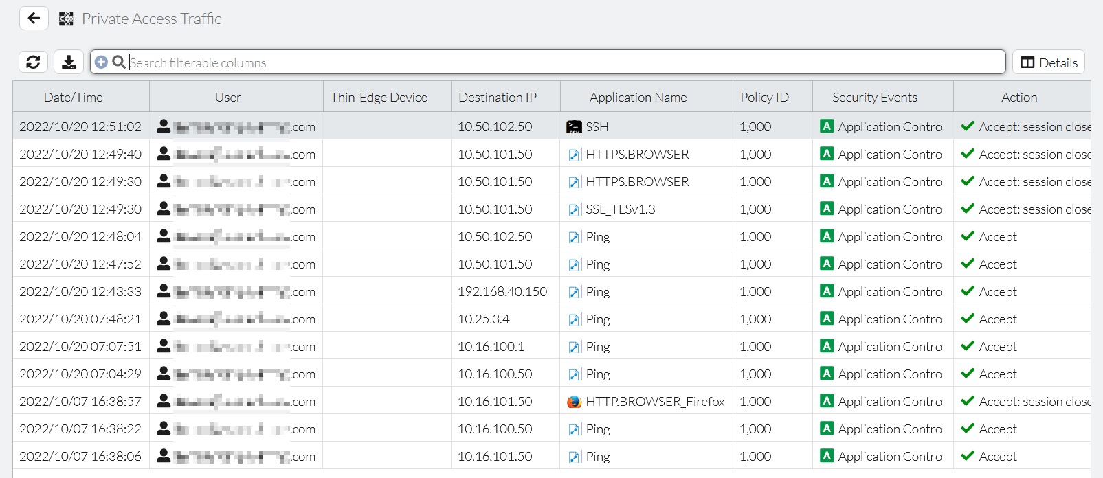This screenshot has width=1103, height=478.
Task: Sort by the User column header
Action: [228, 98]
